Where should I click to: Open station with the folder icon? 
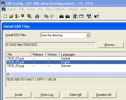pyautogui.click(x=11, y=16)
